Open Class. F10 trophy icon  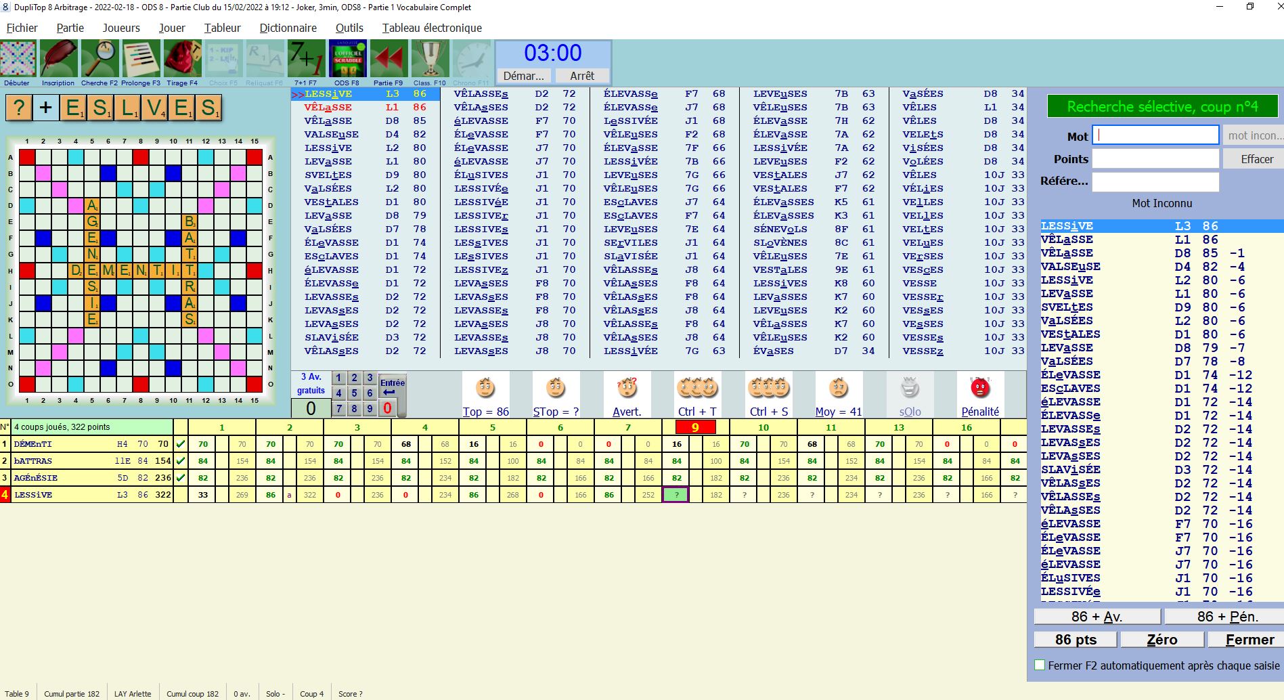(430, 59)
